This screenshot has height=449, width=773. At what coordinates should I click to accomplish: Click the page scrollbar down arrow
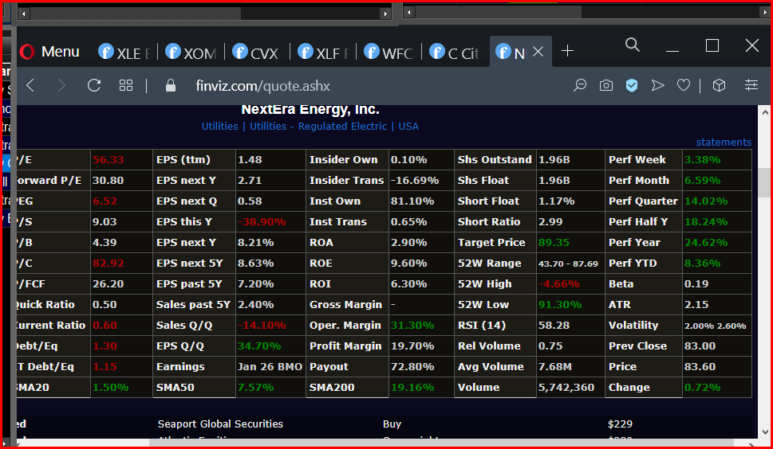point(765,432)
